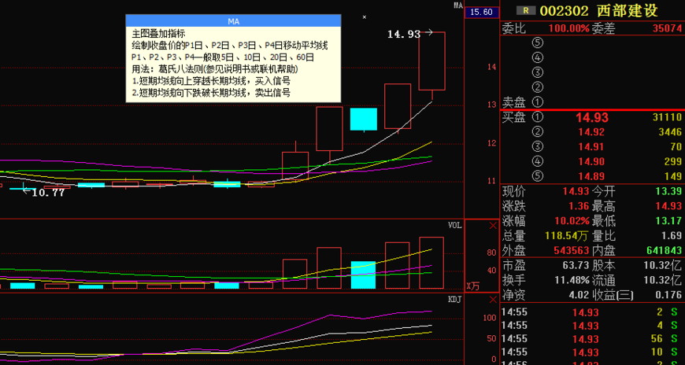
Task: Select buy level ② circle beside 14.92
Action: [x=538, y=132]
